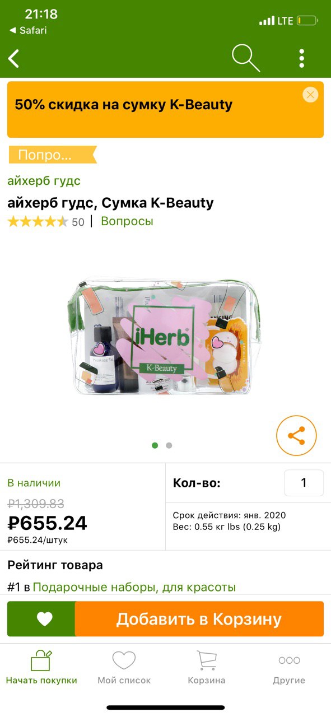Open search with magnifier icon
The width and height of the screenshot is (331, 717).
tap(246, 58)
